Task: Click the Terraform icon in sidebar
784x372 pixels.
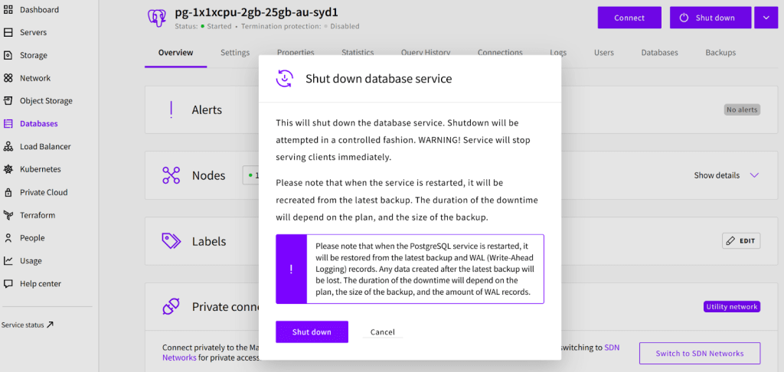Action: coord(8,215)
